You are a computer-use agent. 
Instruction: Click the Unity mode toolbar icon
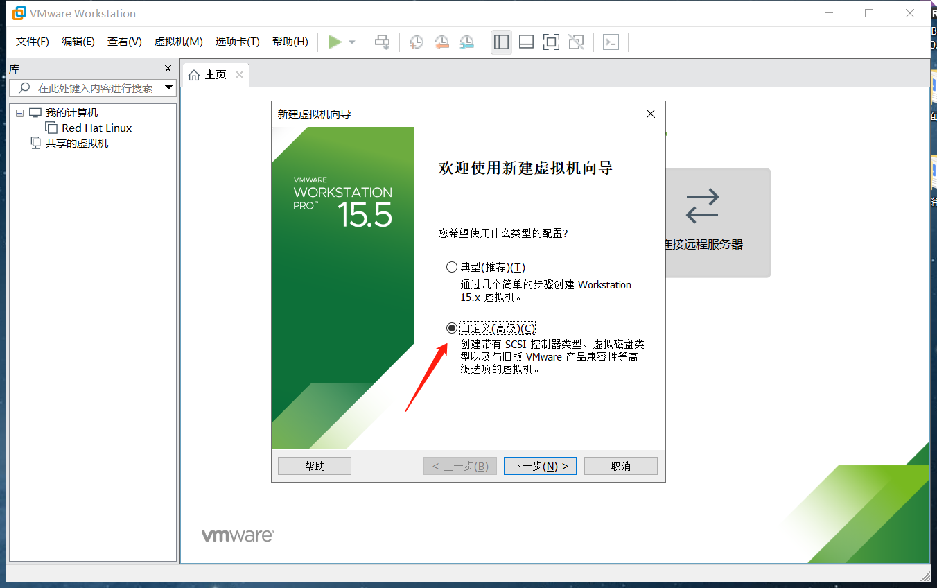click(x=576, y=42)
